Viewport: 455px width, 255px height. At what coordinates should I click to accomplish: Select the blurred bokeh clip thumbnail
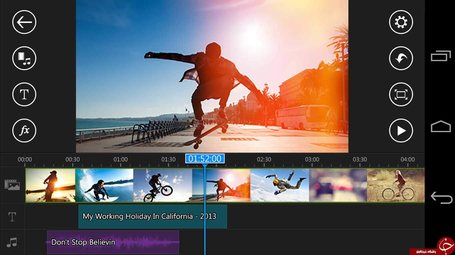[338, 185]
